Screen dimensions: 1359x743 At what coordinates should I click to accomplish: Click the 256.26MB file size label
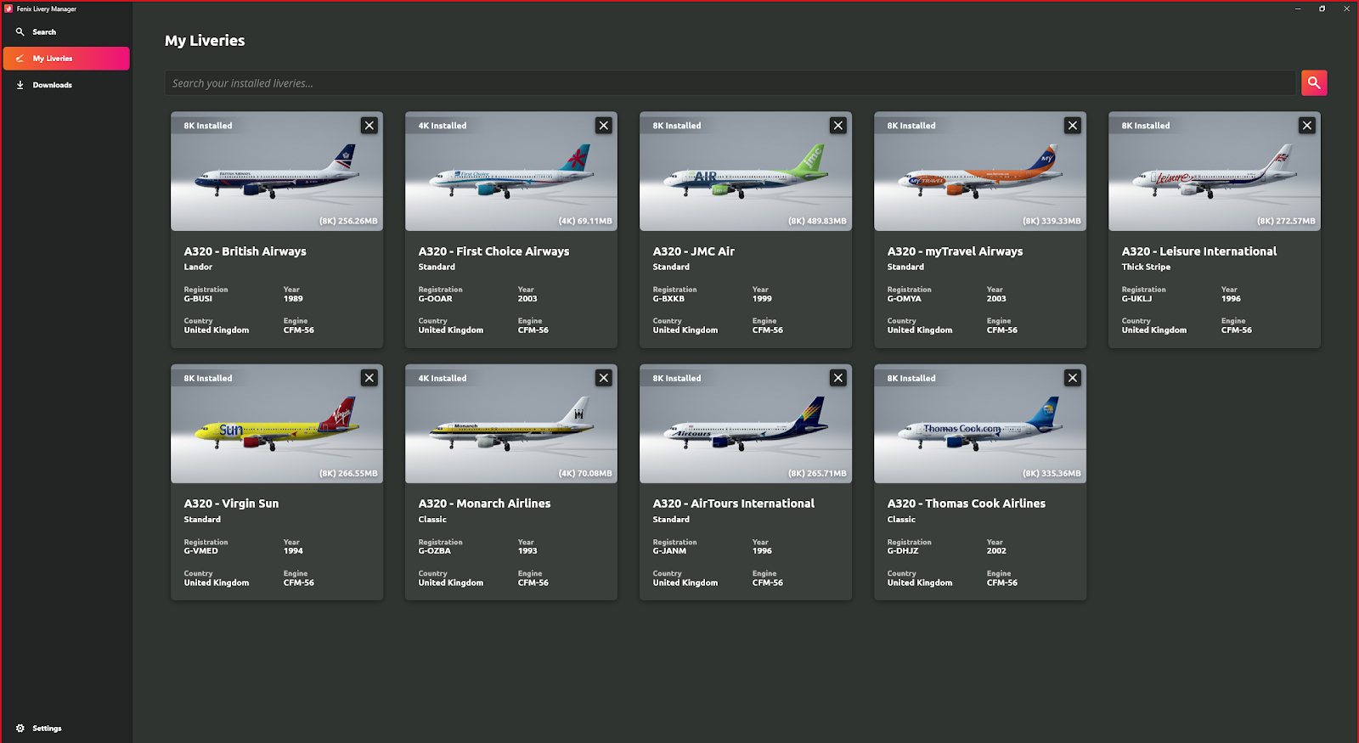(x=348, y=221)
